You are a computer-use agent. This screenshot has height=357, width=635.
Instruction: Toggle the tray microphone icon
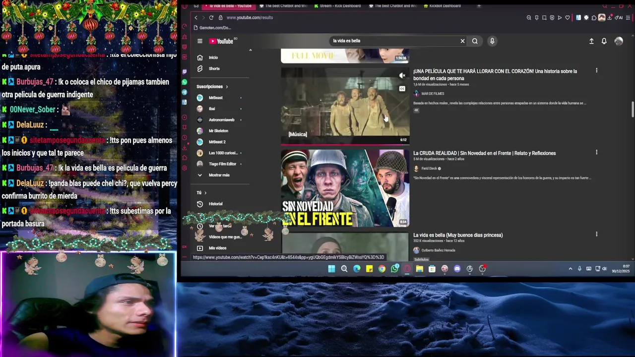[579, 269]
